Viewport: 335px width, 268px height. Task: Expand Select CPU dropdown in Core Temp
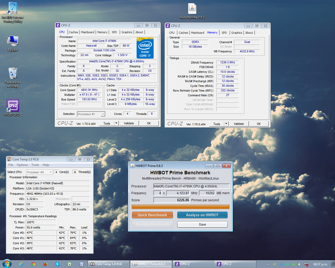pyautogui.click(x=51, y=172)
